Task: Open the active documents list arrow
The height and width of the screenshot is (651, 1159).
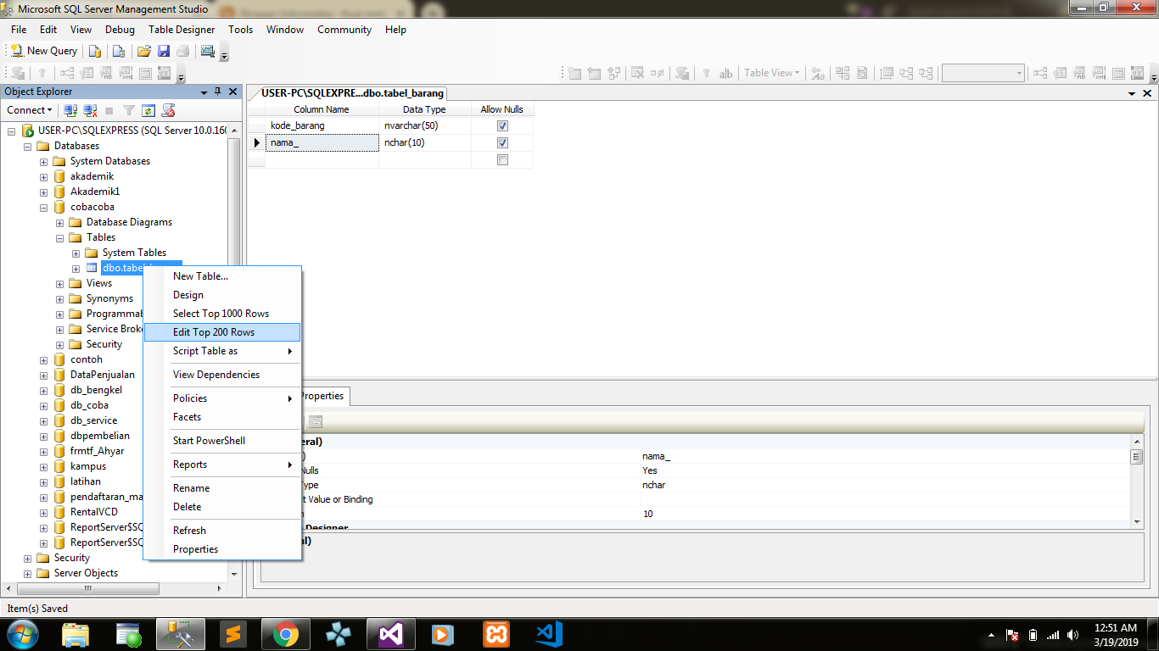Action: pyautogui.click(x=1132, y=93)
